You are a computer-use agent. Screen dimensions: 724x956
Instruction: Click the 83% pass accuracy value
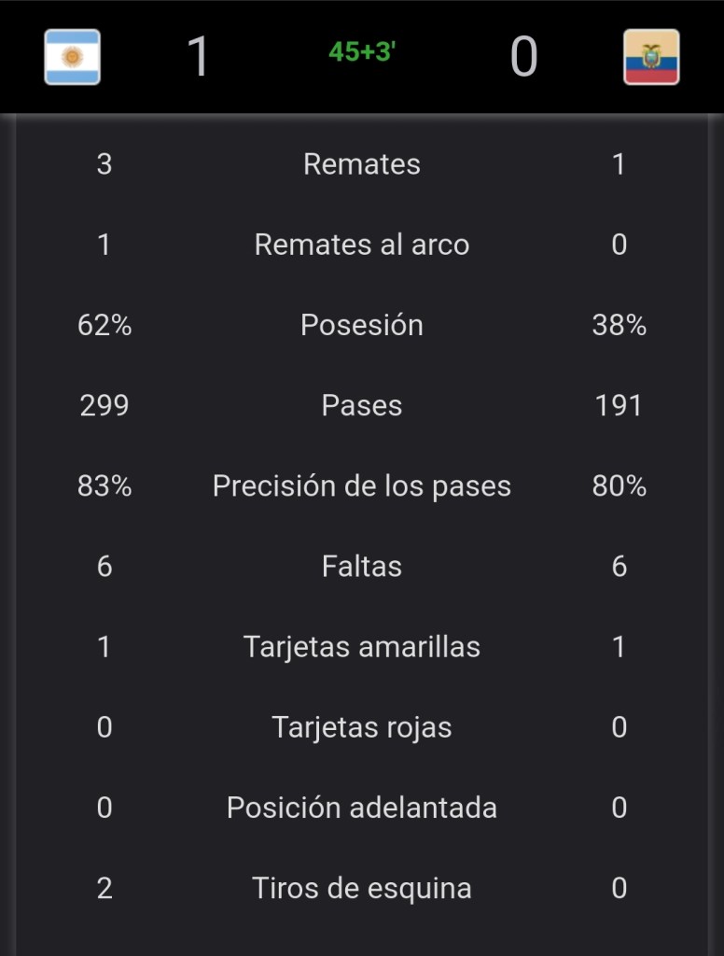click(x=104, y=485)
